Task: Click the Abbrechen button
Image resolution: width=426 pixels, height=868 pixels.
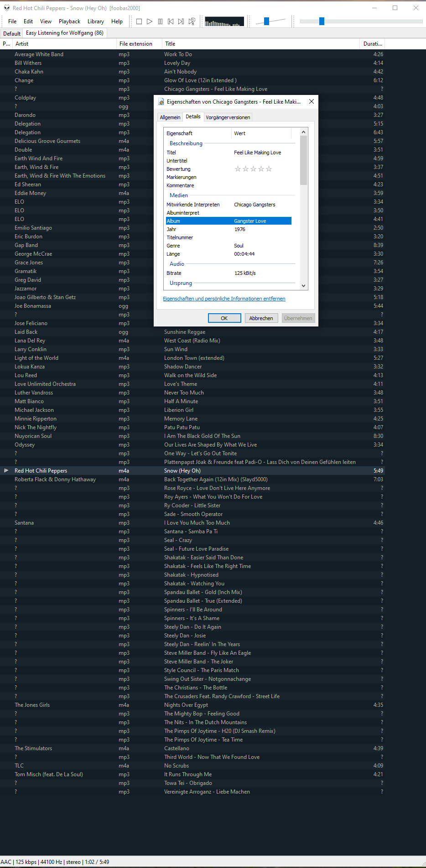Action: pos(261,318)
